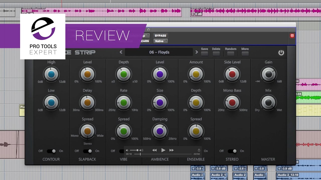Viewport: 321px width, 180px height.
Task: Click the preset name field 06 – Floyds
Action: [x=159, y=52]
